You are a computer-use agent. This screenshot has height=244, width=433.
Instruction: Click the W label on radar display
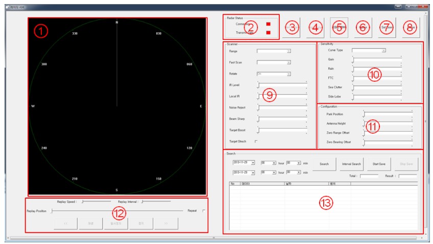[x=33, y=106]
